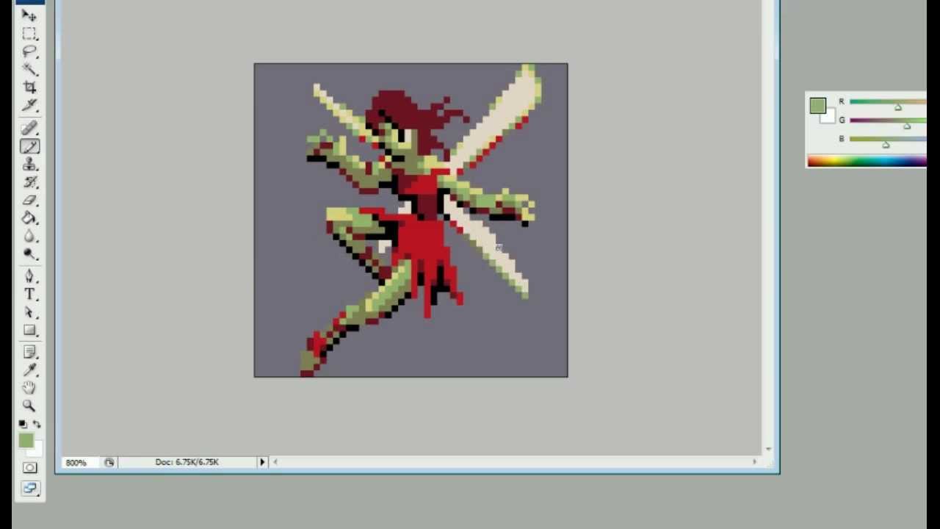
Task: Select the Pencil tool in toolbox
Action: (29, 147)
